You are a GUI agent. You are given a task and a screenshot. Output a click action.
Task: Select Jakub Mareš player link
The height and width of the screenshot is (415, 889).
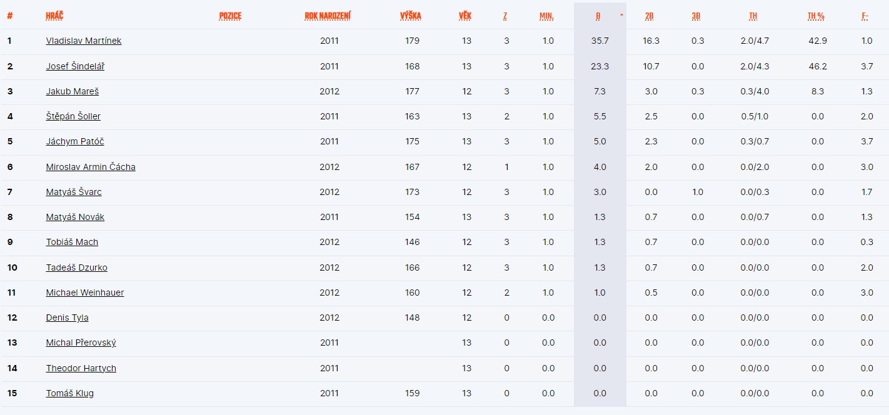(73, 91)
